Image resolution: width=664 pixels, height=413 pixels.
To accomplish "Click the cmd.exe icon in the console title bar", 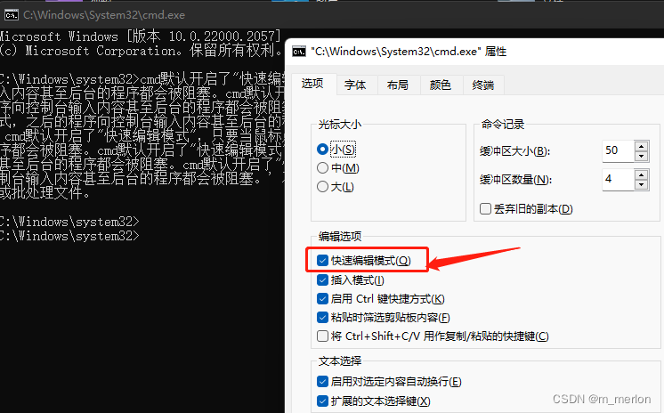I will click(11, 15).
